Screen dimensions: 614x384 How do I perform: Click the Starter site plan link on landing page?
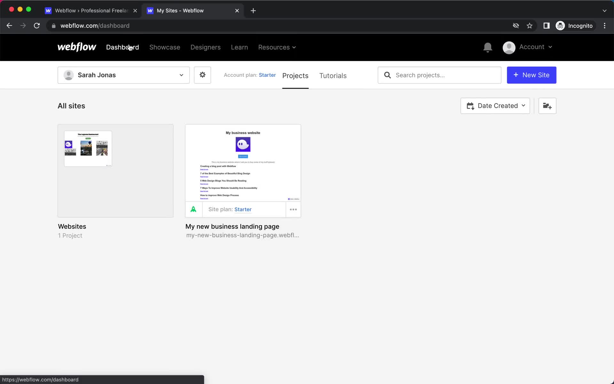pyautogui.click(x=243, y=209)
